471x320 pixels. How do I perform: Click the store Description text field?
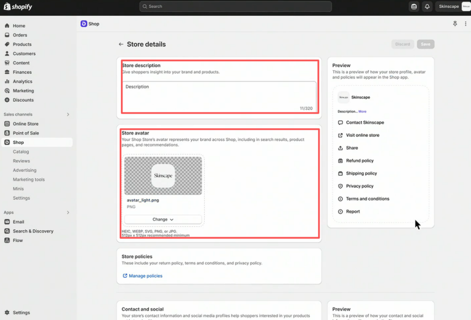coord(219,96)
